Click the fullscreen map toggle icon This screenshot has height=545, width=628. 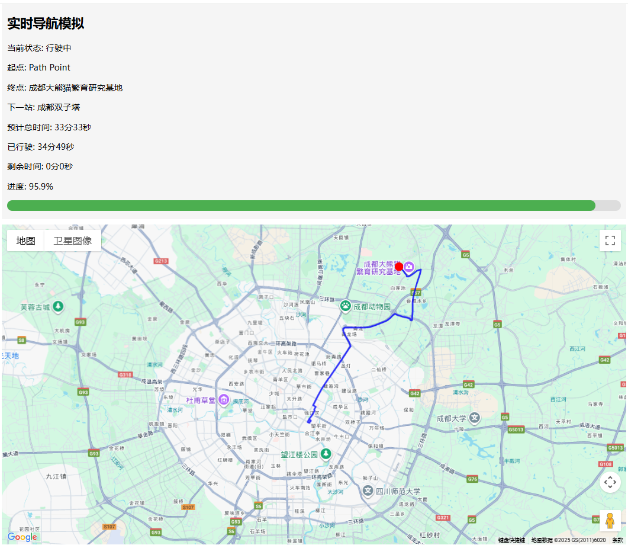coord(610,241)
